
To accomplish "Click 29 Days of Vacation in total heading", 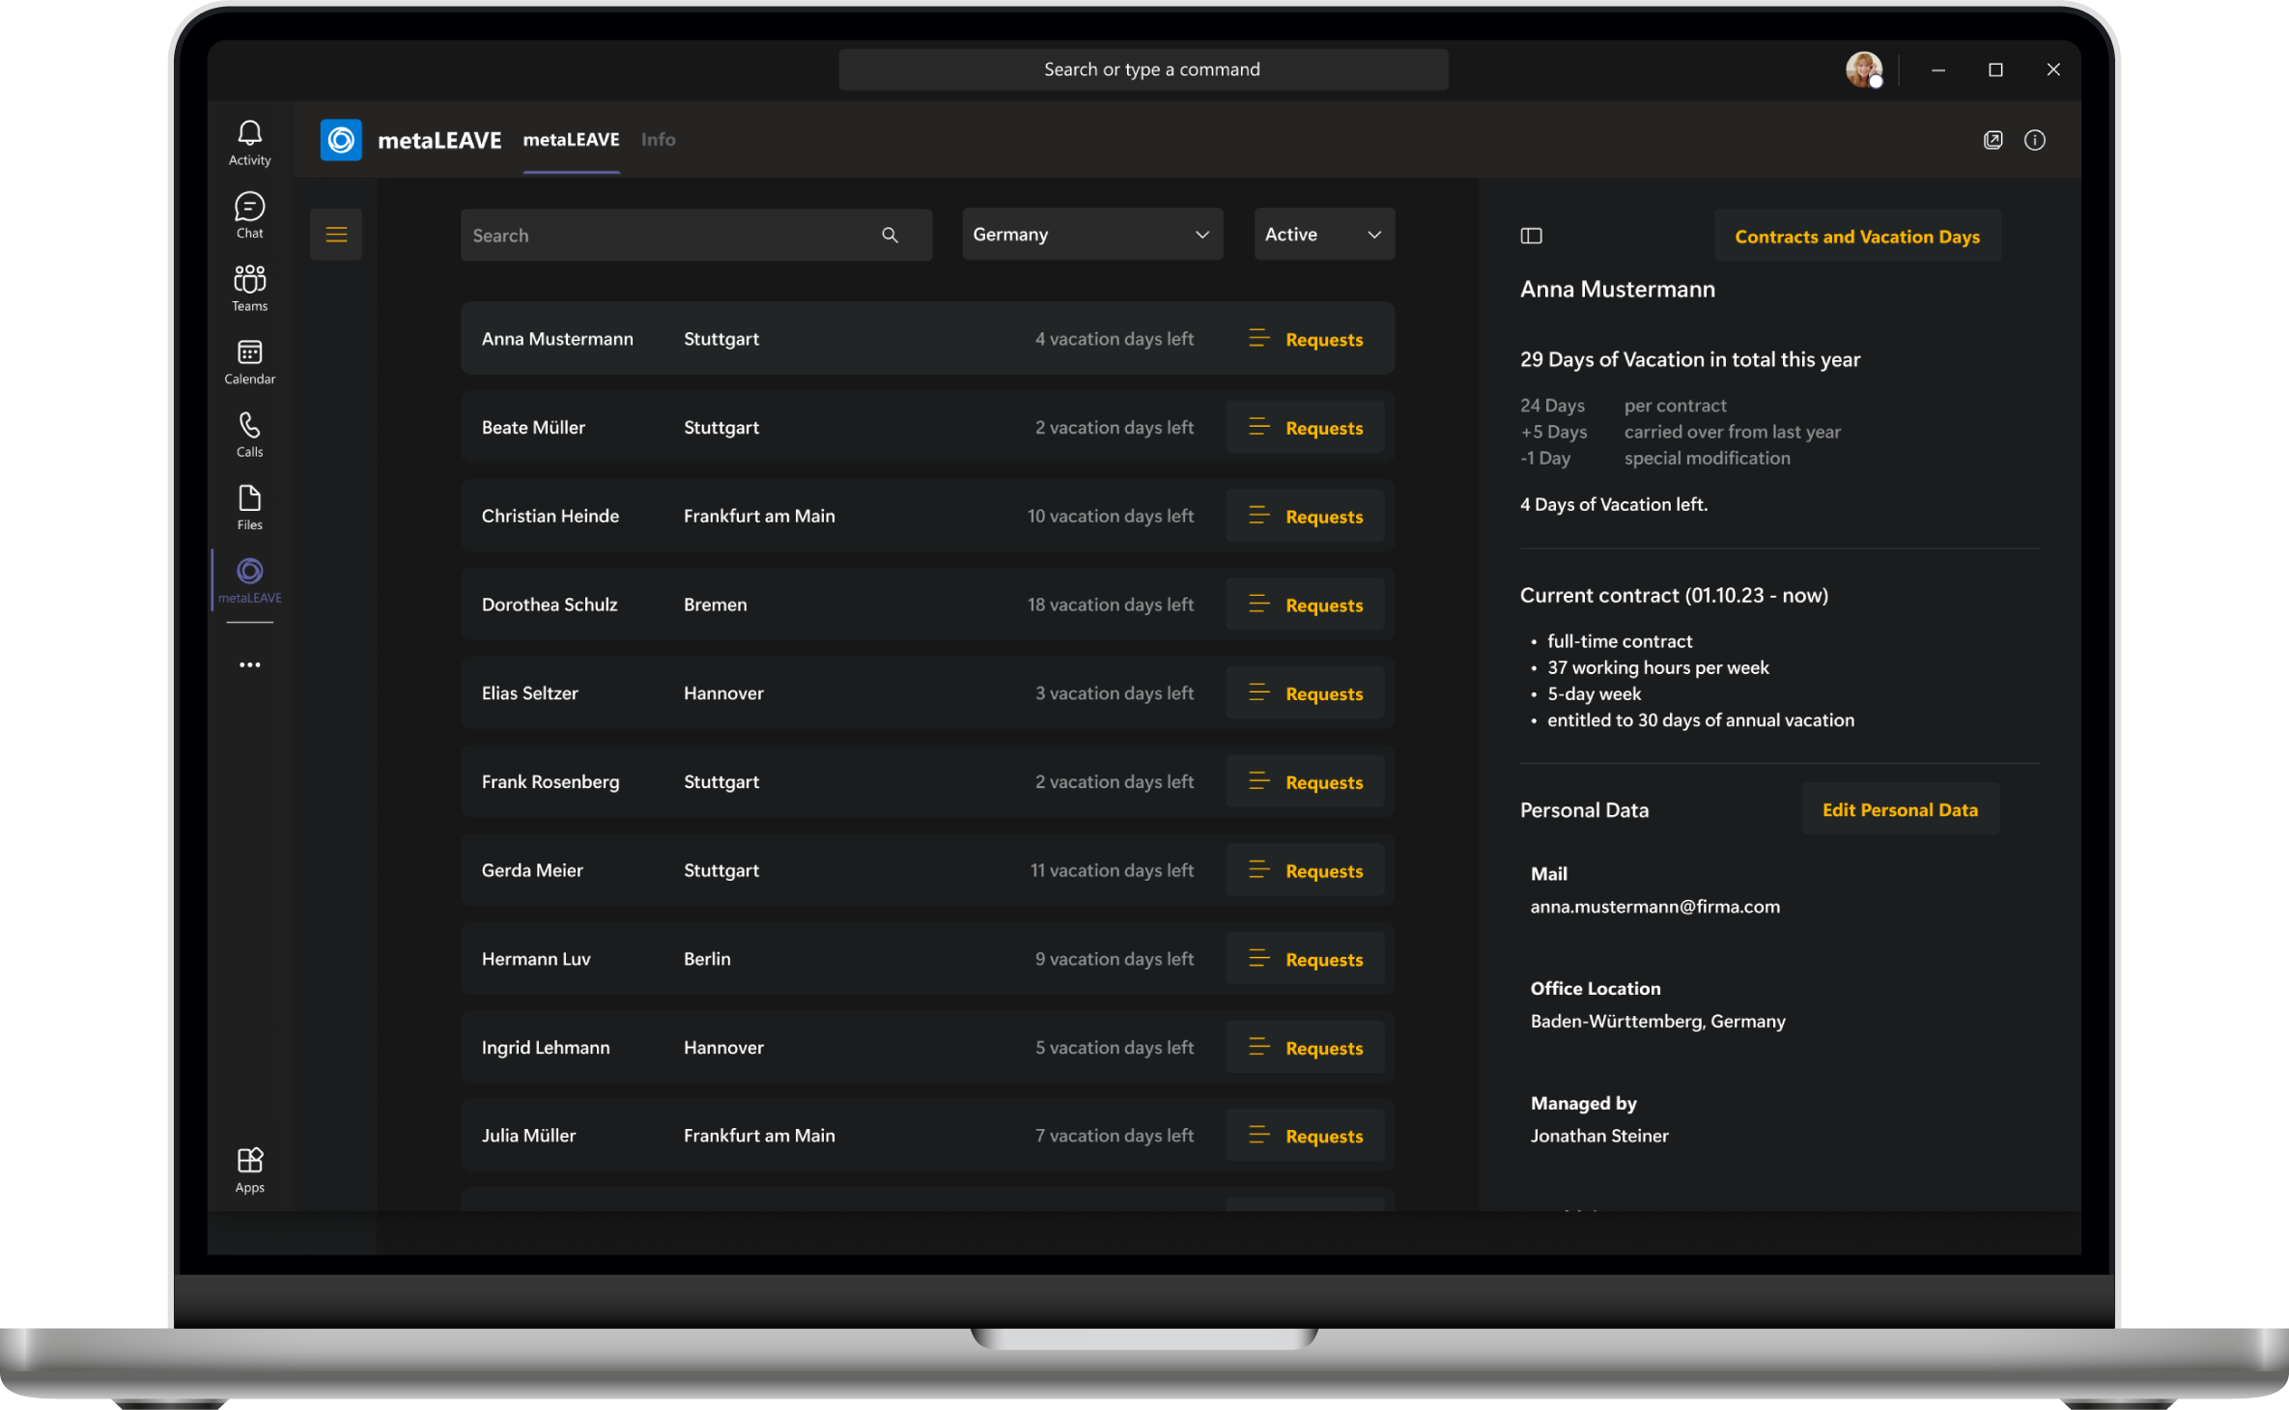I will coord(1689,360).
